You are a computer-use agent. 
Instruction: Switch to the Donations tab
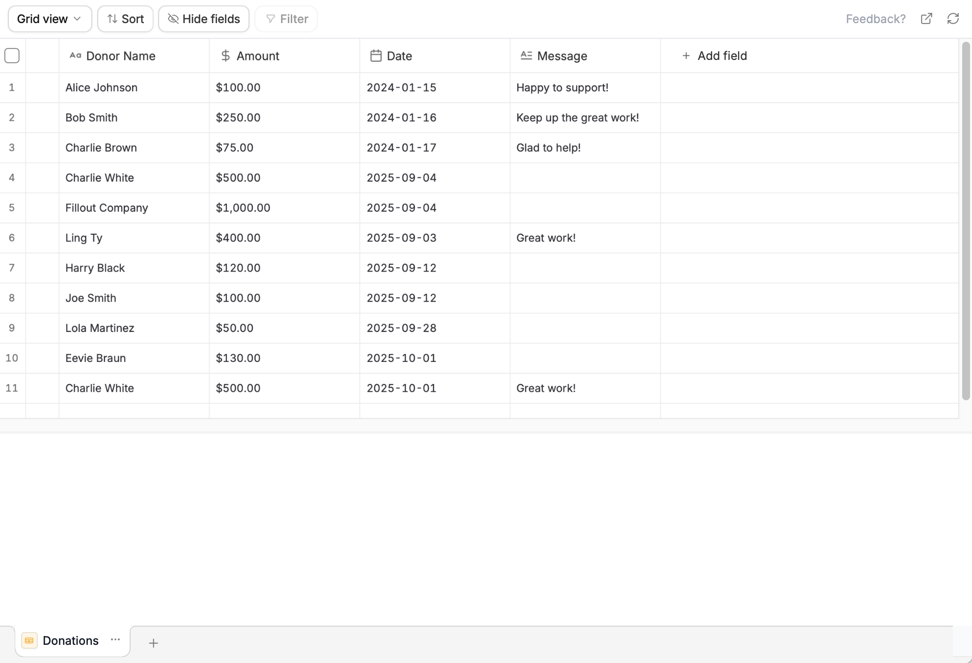70,640
